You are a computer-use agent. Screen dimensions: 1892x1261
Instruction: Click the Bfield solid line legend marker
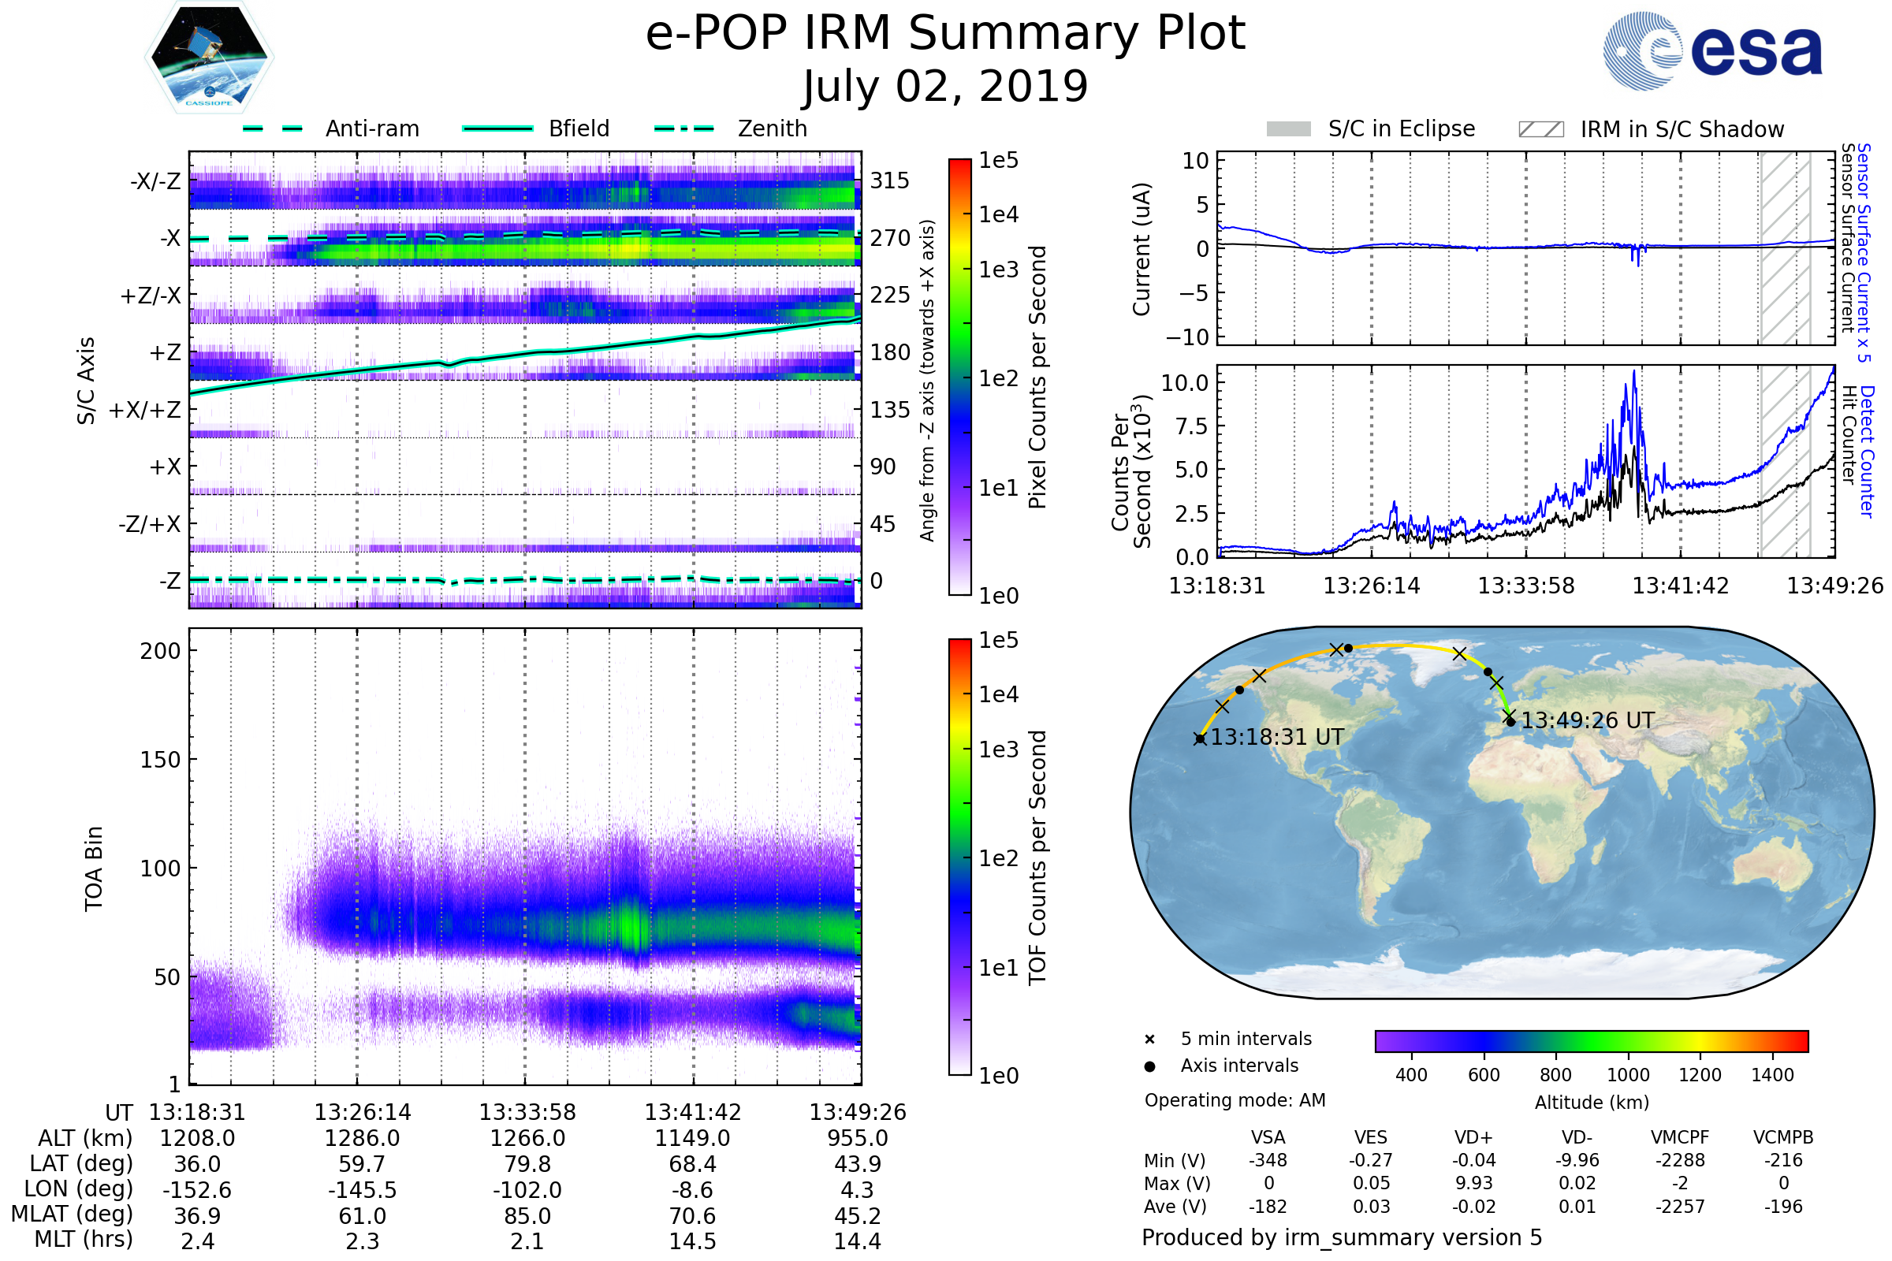coord(497,128)
